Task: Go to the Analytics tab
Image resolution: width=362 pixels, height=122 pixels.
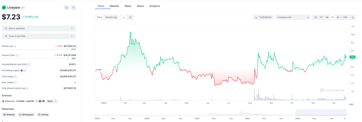Action: click(x=155, y=6)
